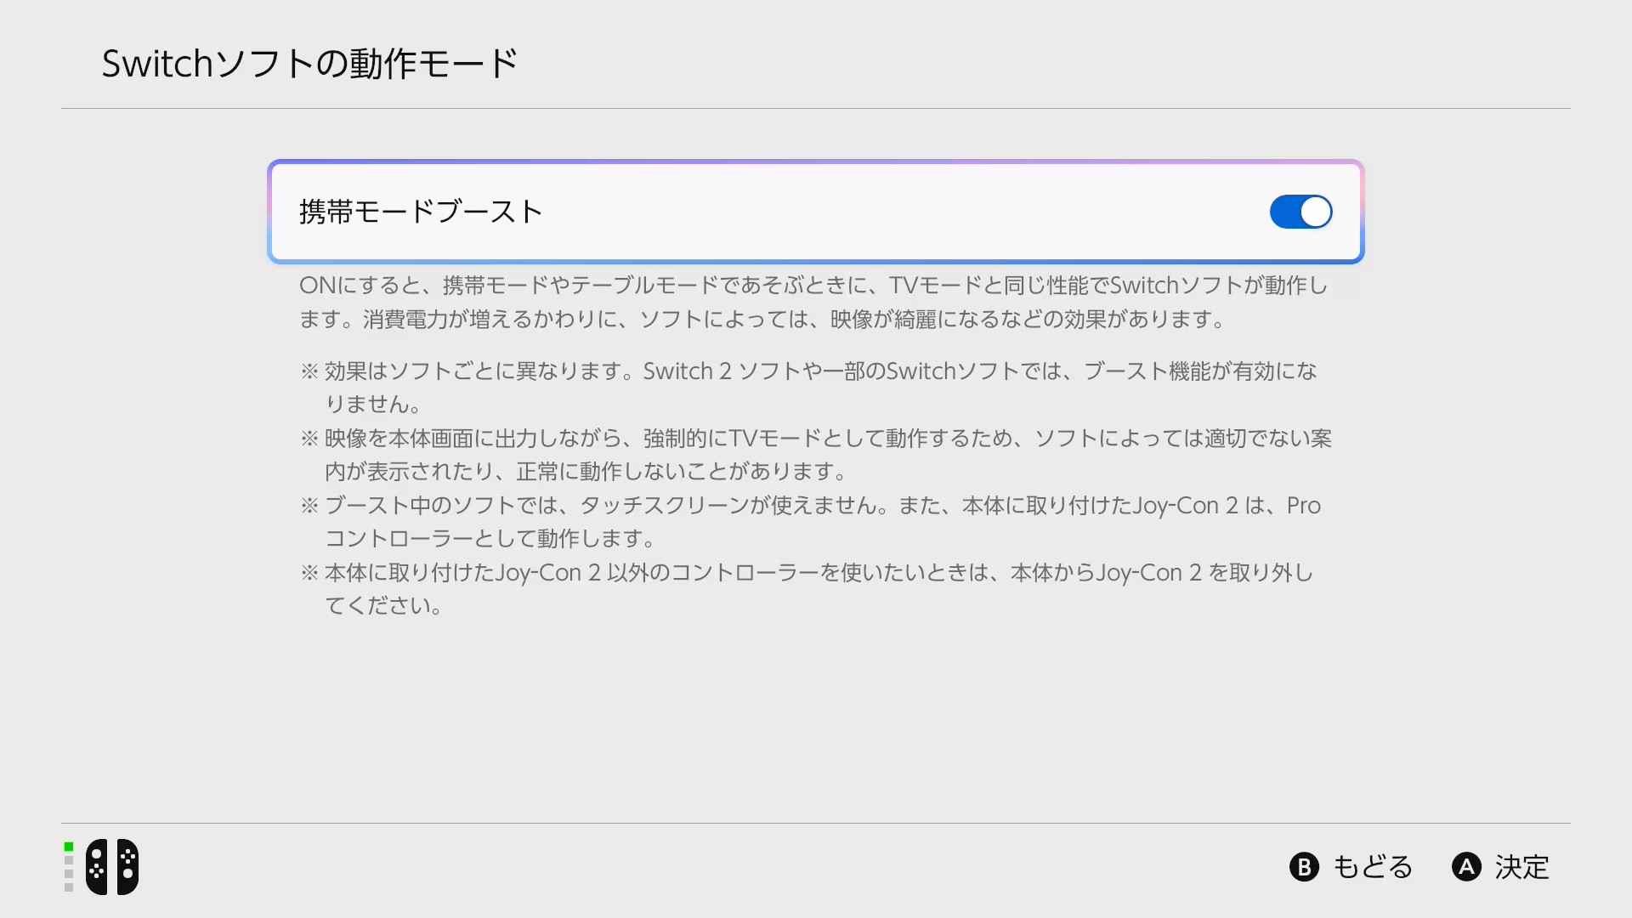This screenshot has height=918, width=1632.
Task: Click the Switchソフトの動作モード title
Action: pyautogui.click(x=309, y=62)
